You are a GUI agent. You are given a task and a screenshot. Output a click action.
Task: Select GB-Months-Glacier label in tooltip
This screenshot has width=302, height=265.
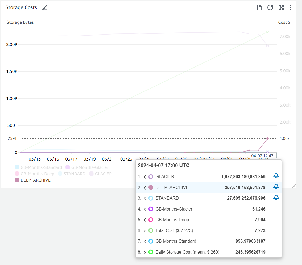pos(174,209)
